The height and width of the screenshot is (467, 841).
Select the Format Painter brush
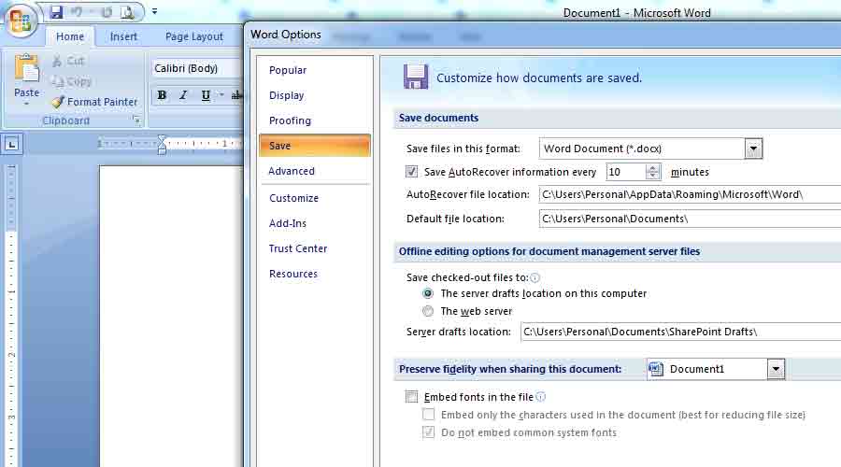(95, 101)
